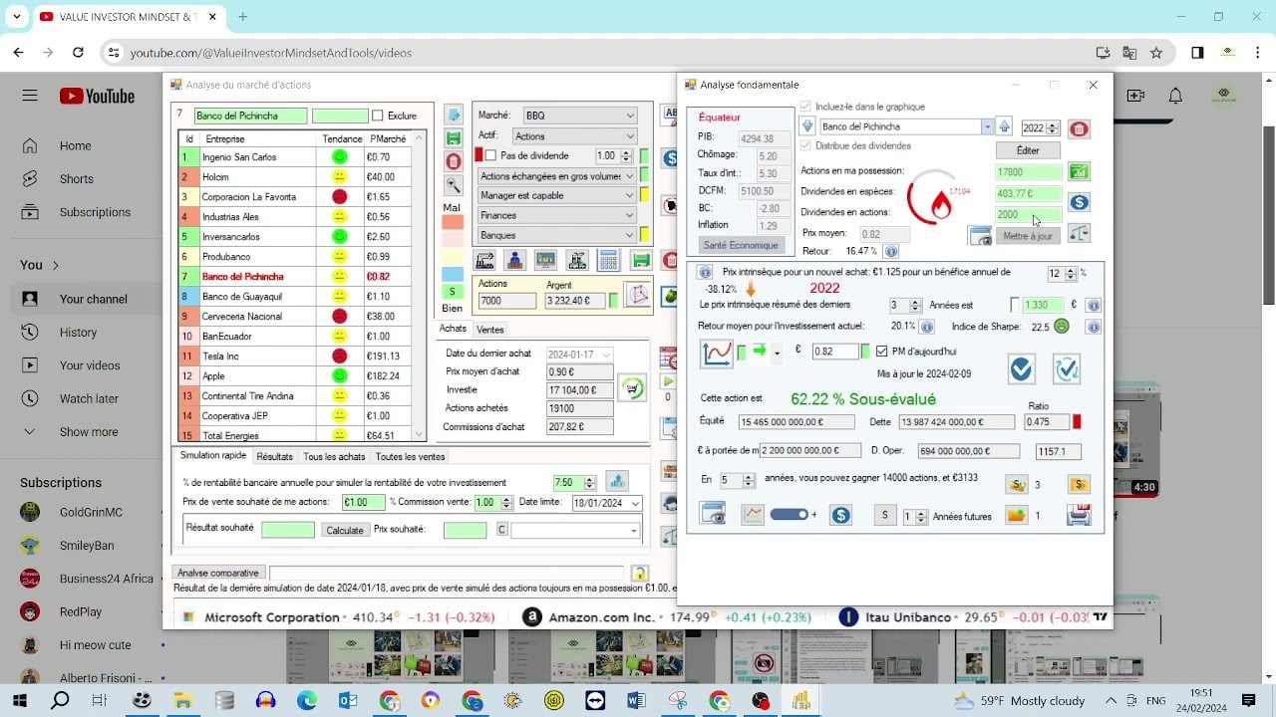Switch to the Ventes tab
1276x717 pixels.
click(489, 330)
